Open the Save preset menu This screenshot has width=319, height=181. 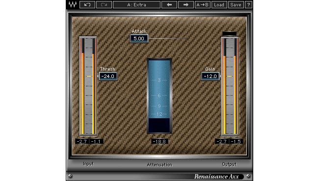(x=236, y=5)
